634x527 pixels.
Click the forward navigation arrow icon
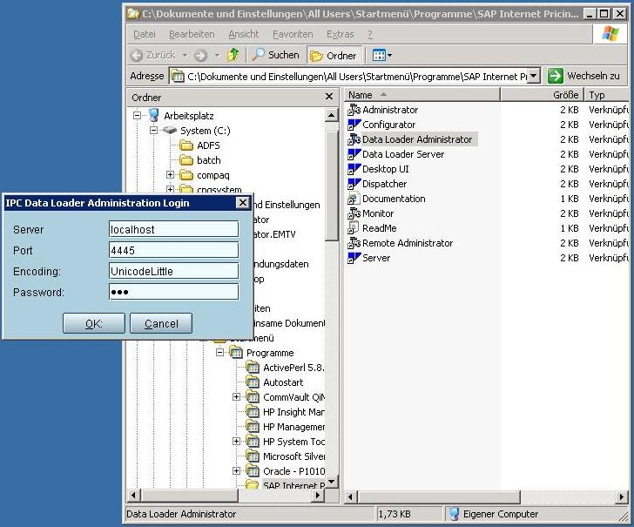click(200, 55)
